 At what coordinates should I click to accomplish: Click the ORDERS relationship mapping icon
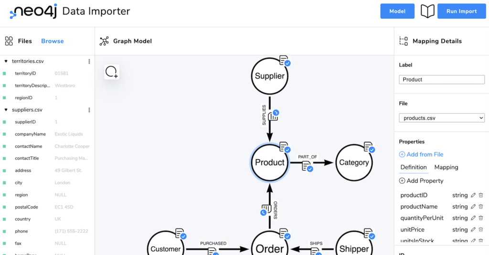[x=266, y=210]
